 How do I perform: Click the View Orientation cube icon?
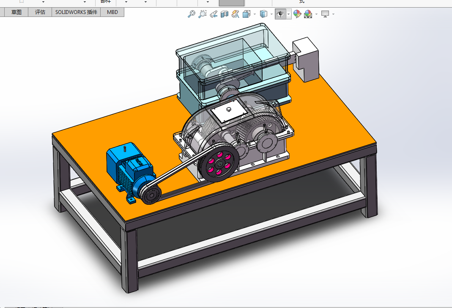point(247,14)
